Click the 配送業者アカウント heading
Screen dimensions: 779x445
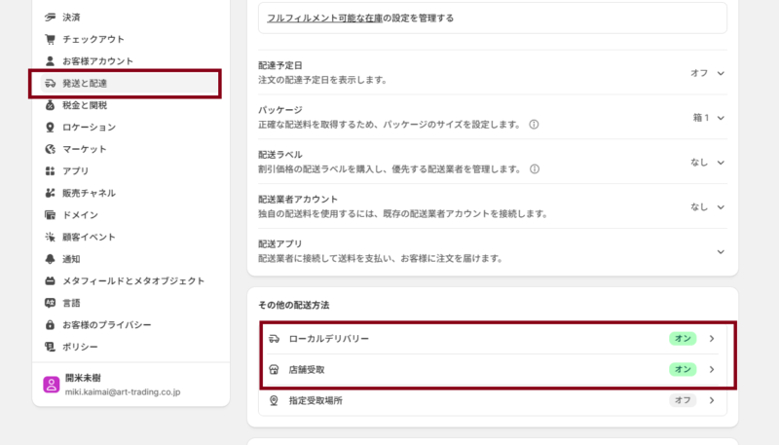tap(298, 200)
